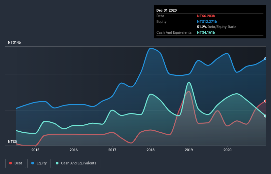The width and height of the screenshot is (271, 174).
Task: Click the NT$12.271b equity value
Action: pyautogui.click(x=207, y=22)
